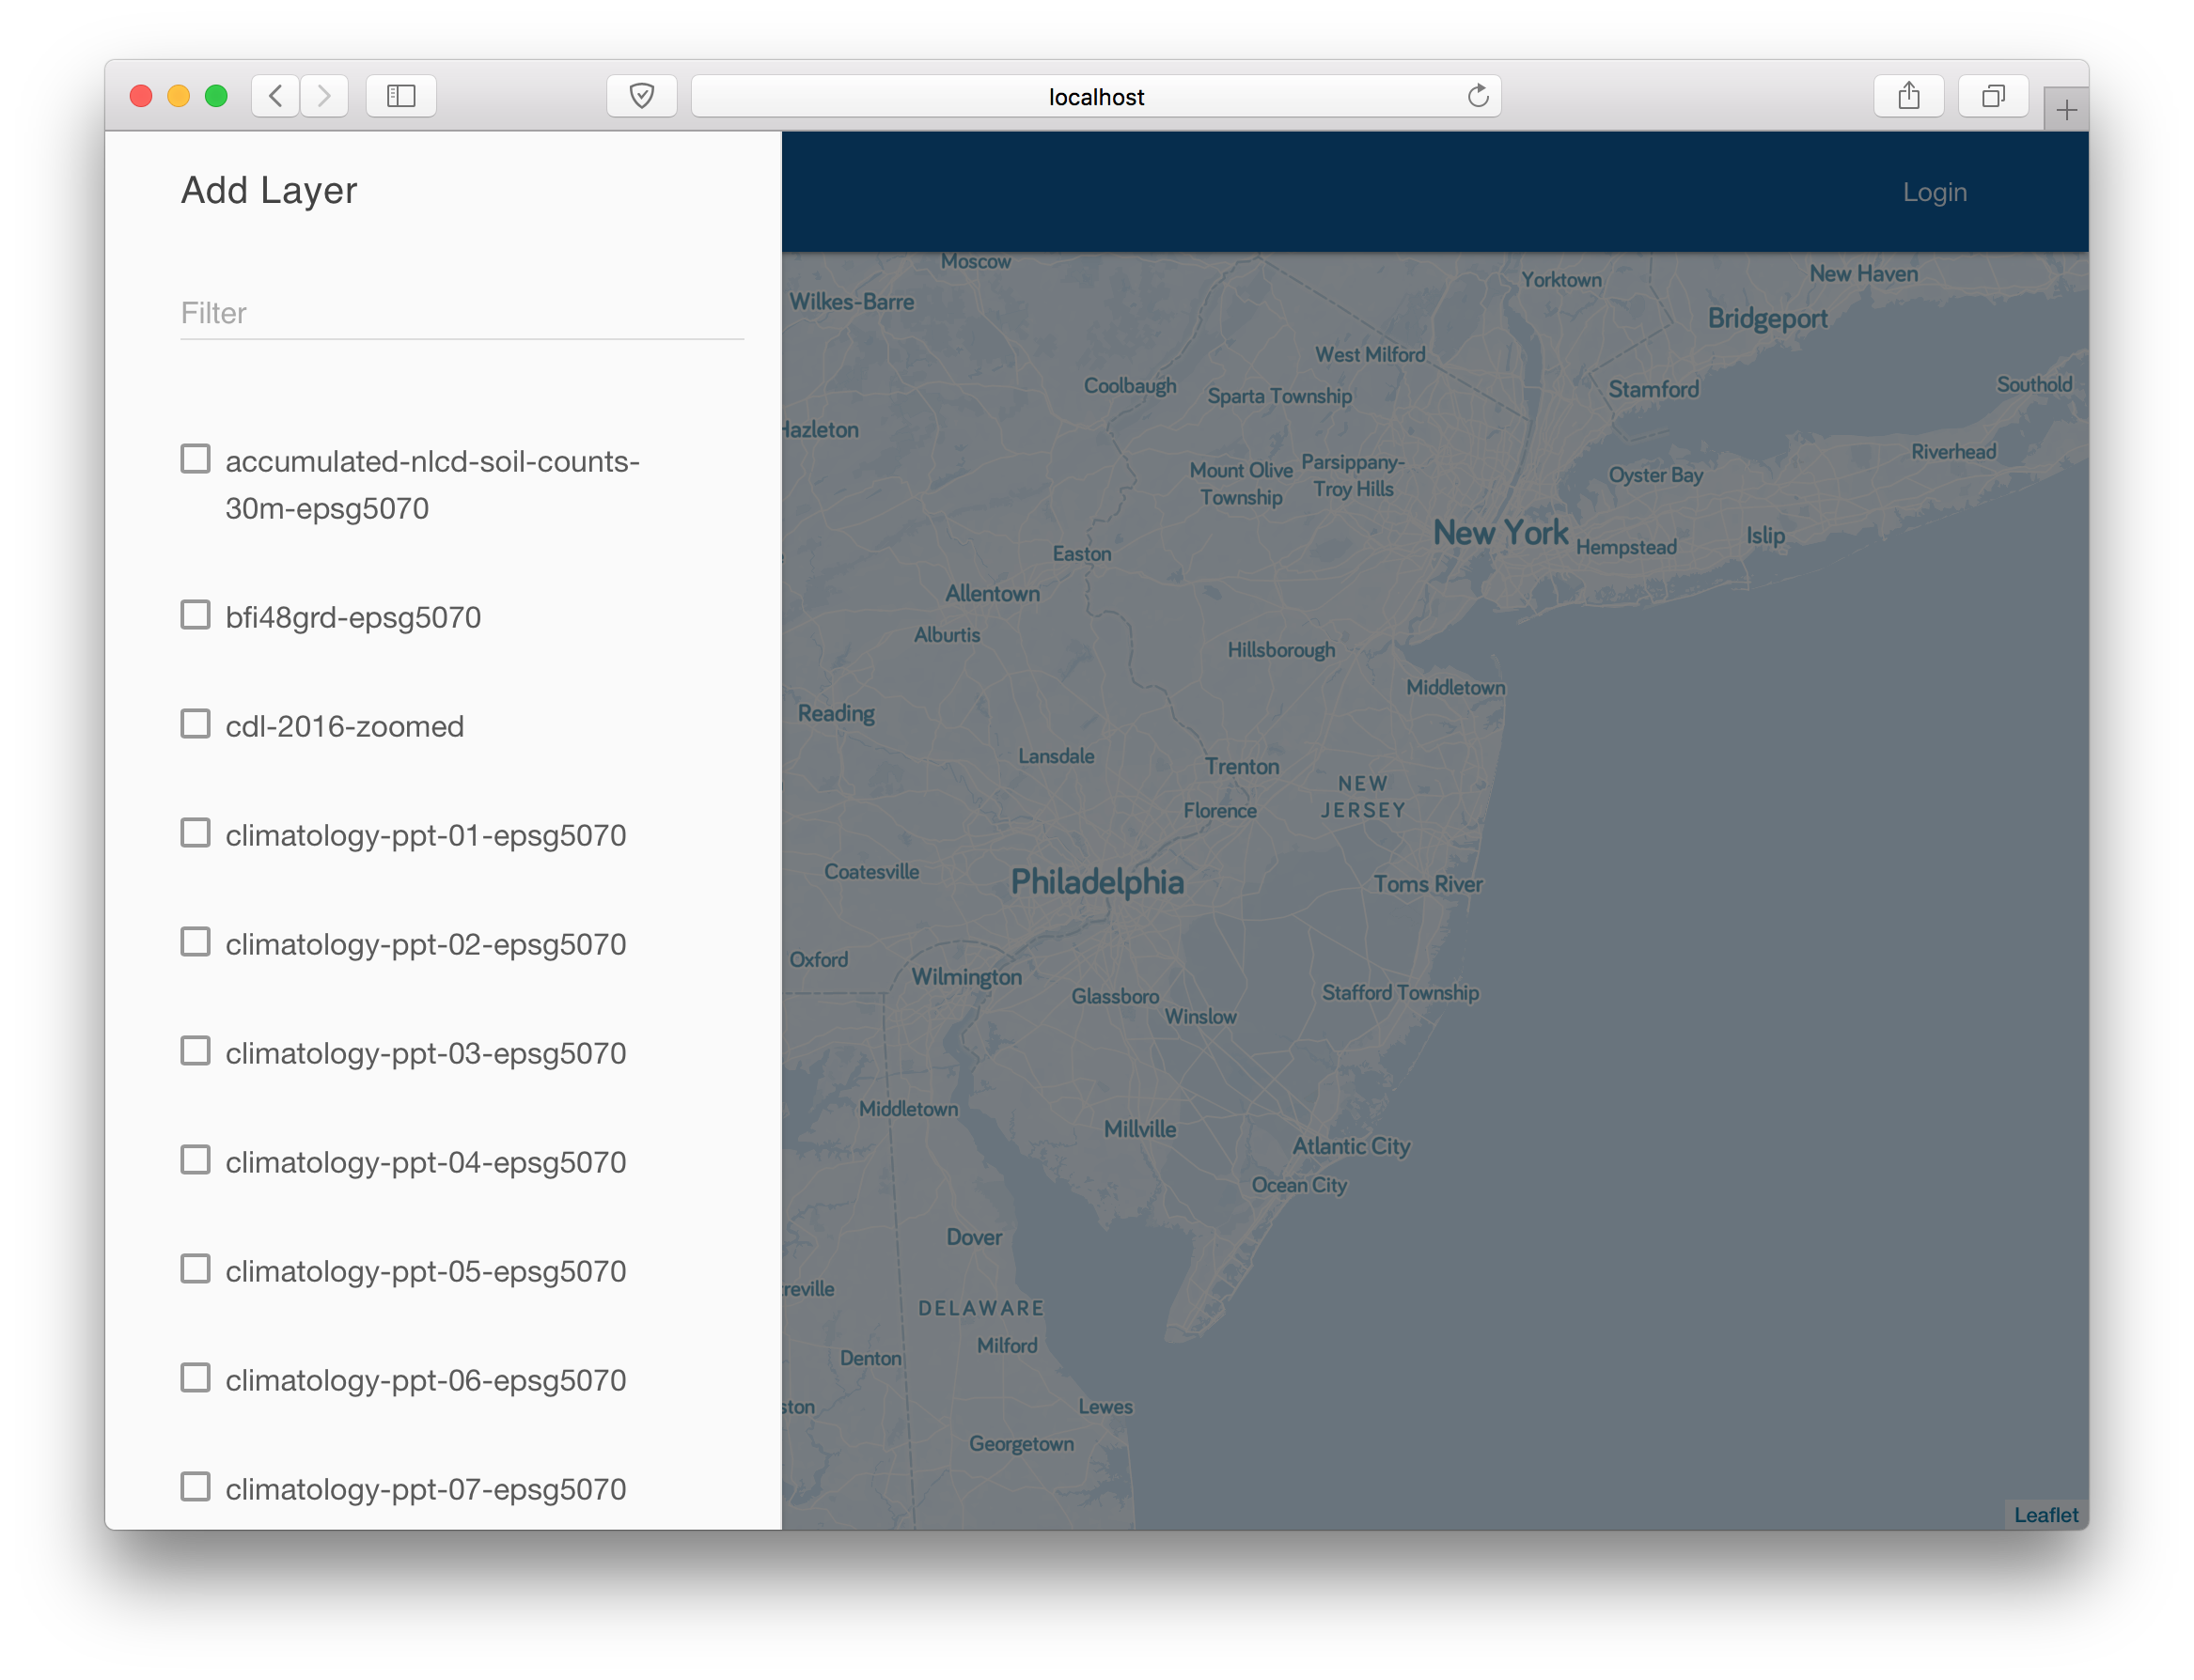2194x1680 pixels.
Task: Open the Leaflet attribution link
Action: point(2045,1515)
